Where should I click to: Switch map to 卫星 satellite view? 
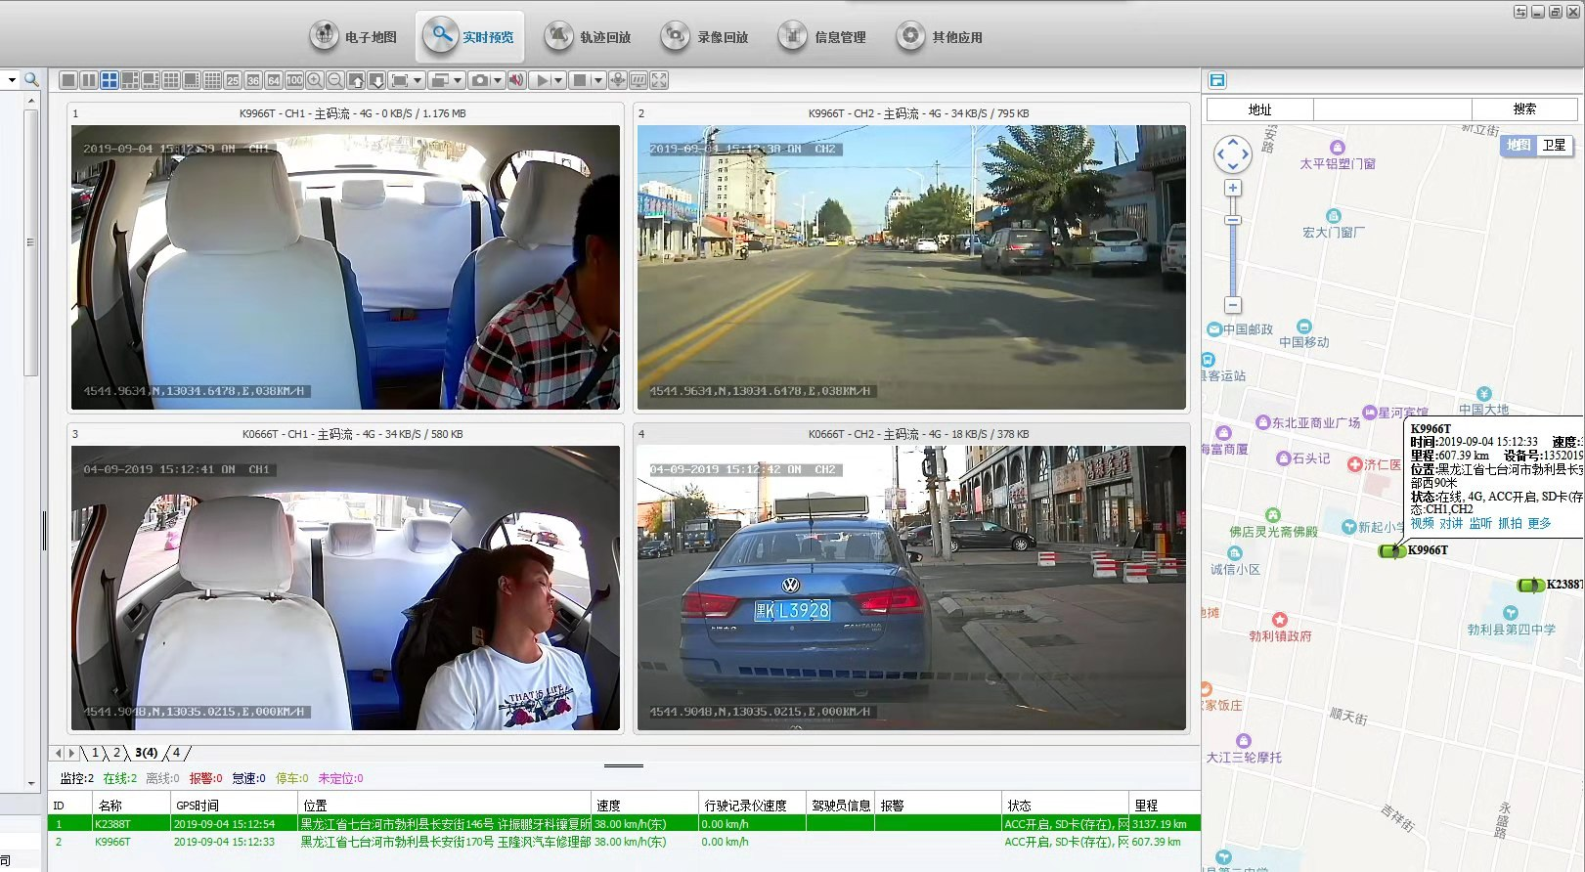pos(1554,145)
